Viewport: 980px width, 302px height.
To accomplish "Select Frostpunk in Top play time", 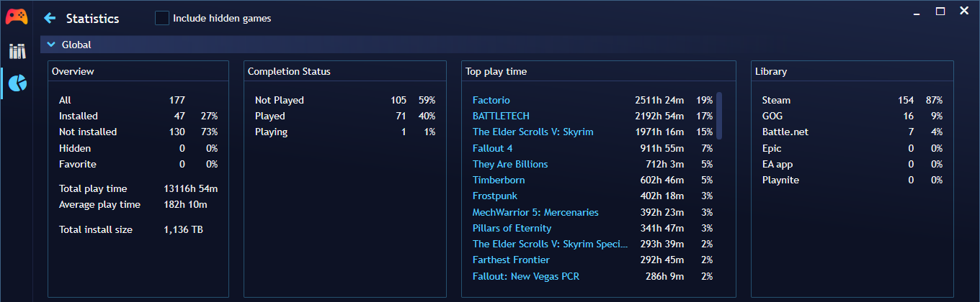I will [495, 196].
